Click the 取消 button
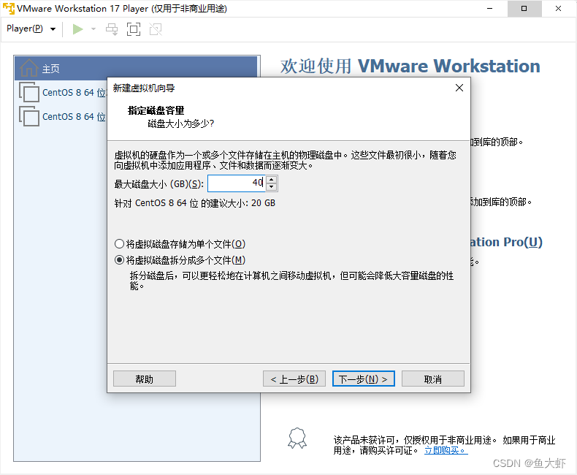Screen dimensions: 577x475 point(432,379)
